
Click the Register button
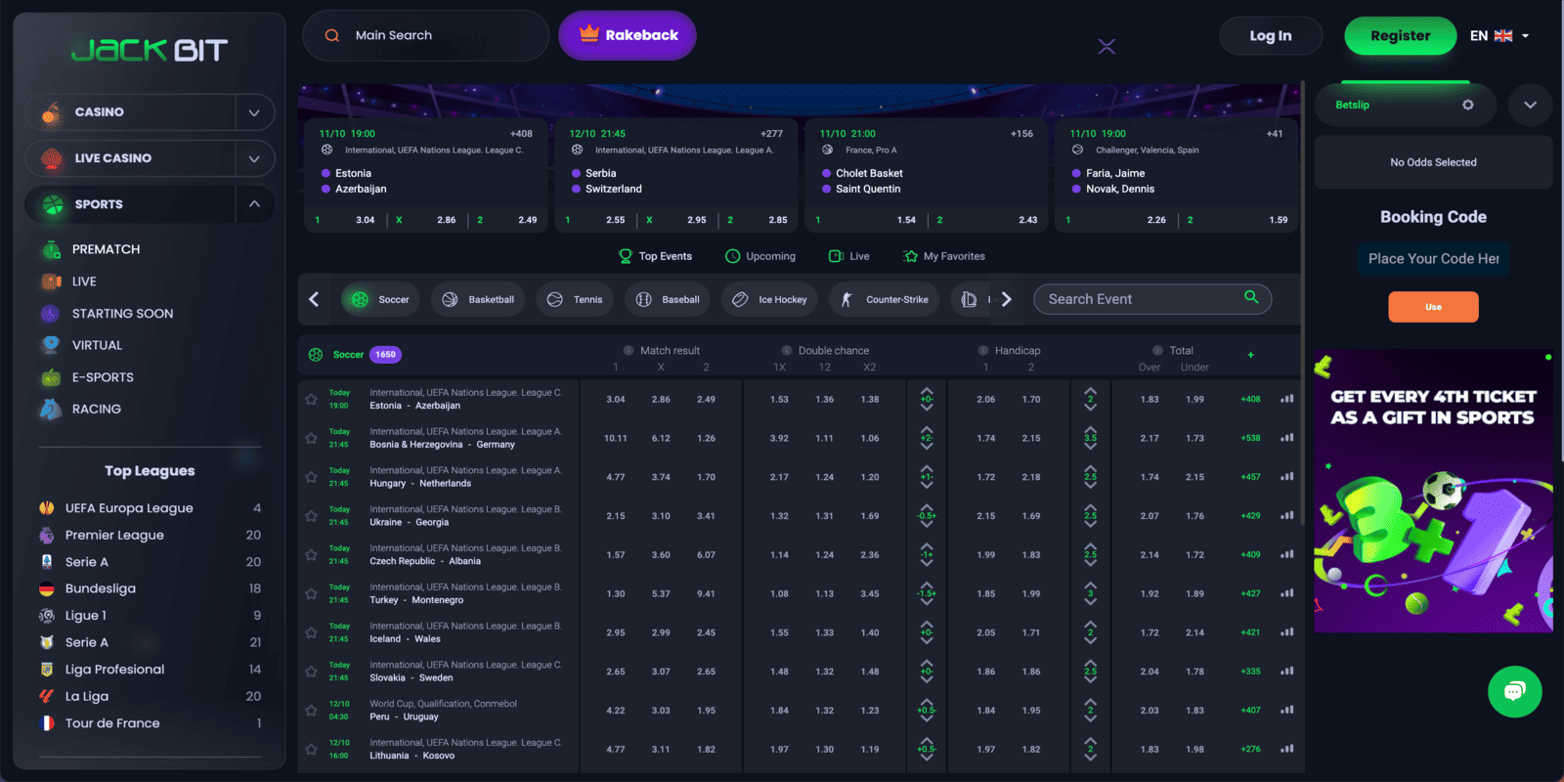[x=1400, y=36]
